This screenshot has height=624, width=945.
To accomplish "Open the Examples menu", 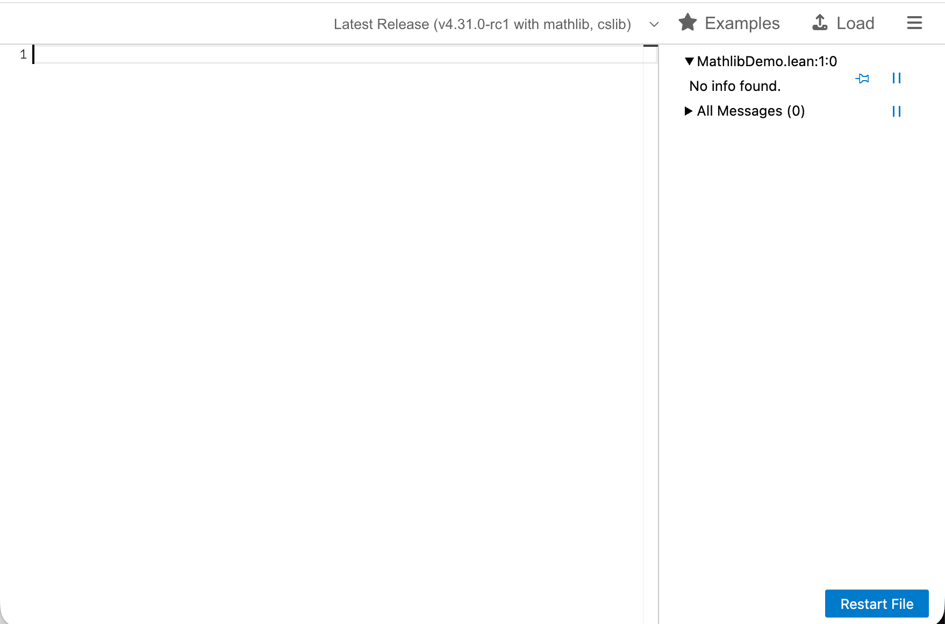I will pyautogui.click(x=729, y=23).
